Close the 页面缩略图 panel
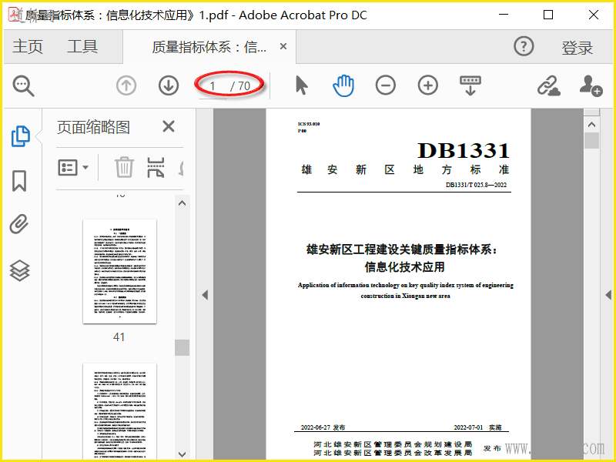616x462 pixels. click(169, 126)
